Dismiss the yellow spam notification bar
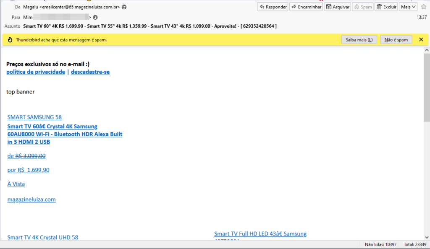 (421, 40)
